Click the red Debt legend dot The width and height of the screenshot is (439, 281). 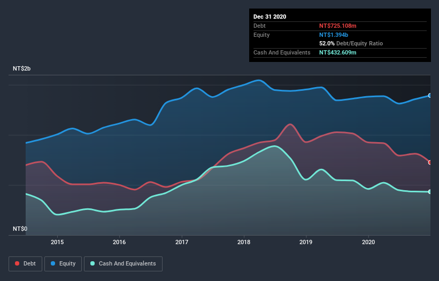(17, 263)
